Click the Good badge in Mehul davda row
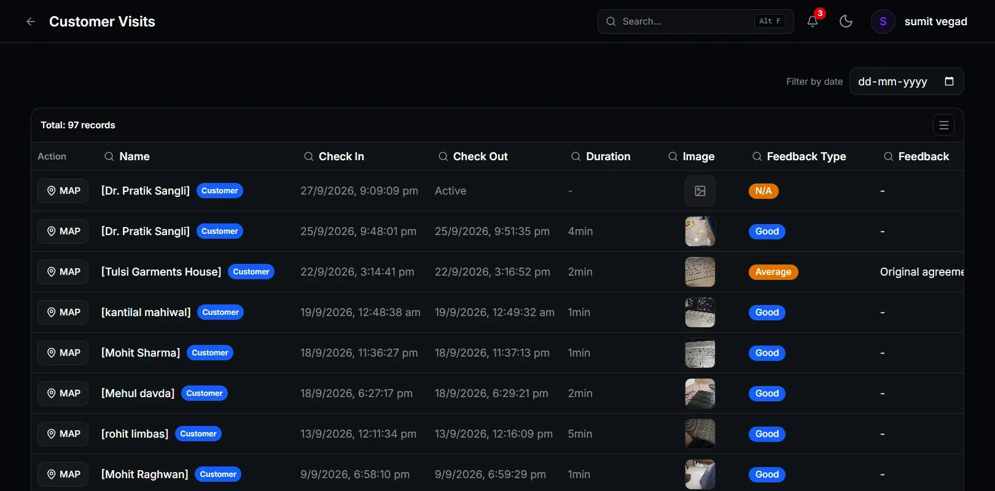995x491 pixels. 767,393
